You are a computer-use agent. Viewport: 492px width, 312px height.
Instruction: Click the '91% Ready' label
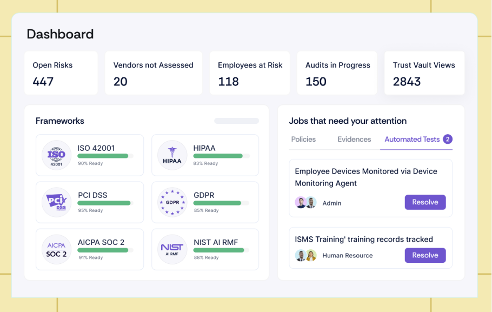tap(91, 258)
